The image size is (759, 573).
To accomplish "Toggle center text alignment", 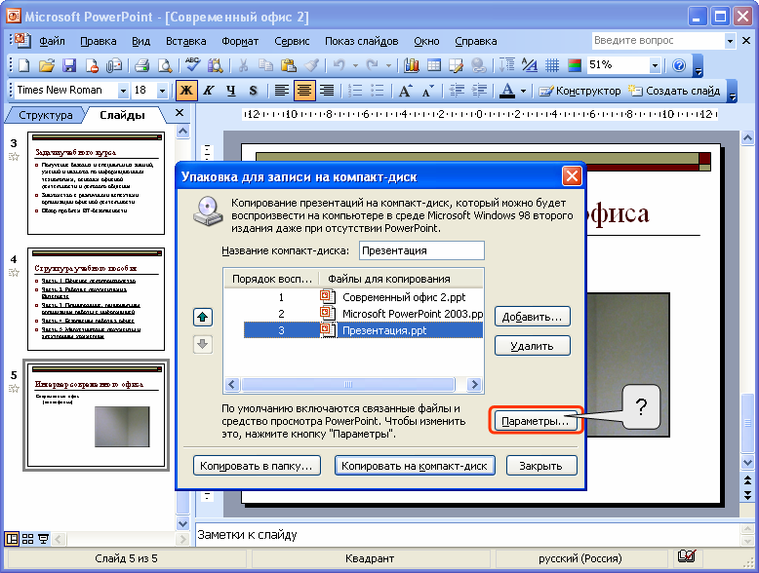I will point(304,91).
